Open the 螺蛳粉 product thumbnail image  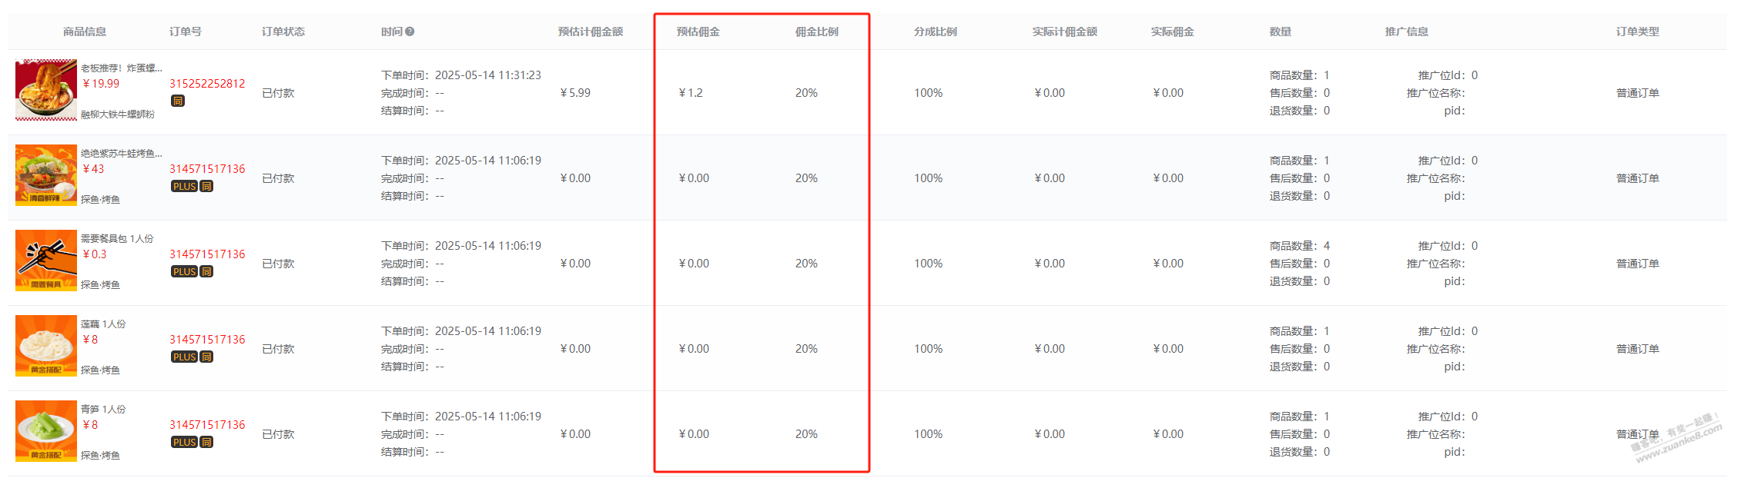46,90
